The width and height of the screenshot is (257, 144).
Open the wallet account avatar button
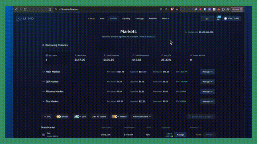[232, 18]
